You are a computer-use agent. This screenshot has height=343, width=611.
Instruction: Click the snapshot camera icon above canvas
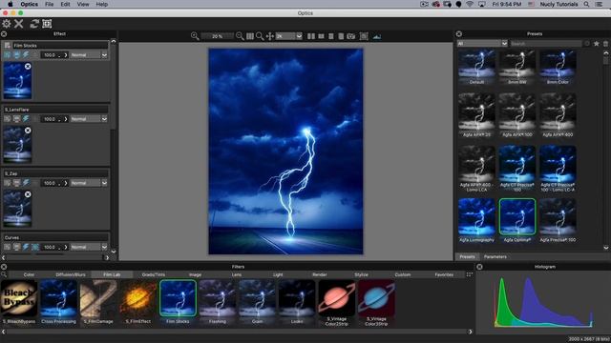(x=351, y=36)
